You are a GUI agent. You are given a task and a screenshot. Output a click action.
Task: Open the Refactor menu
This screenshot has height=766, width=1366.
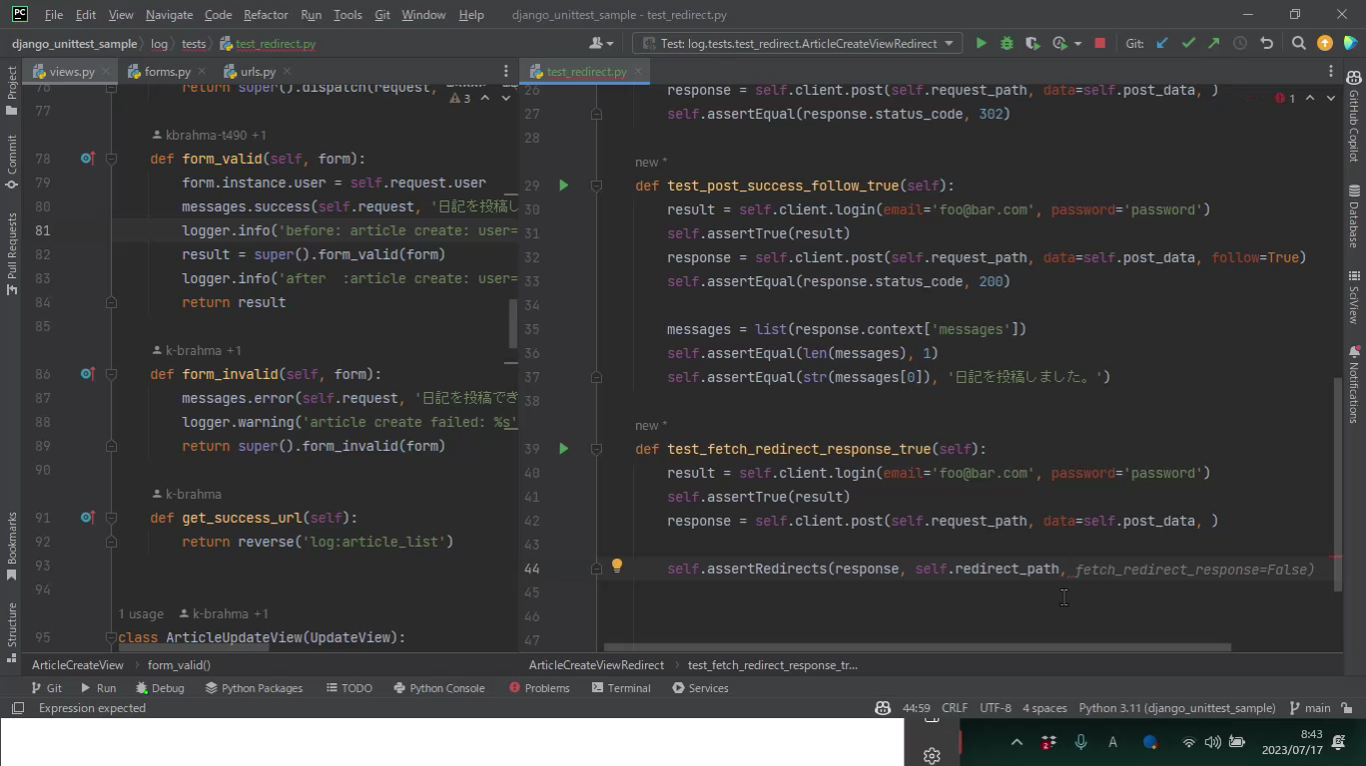[x=266, y=15]
